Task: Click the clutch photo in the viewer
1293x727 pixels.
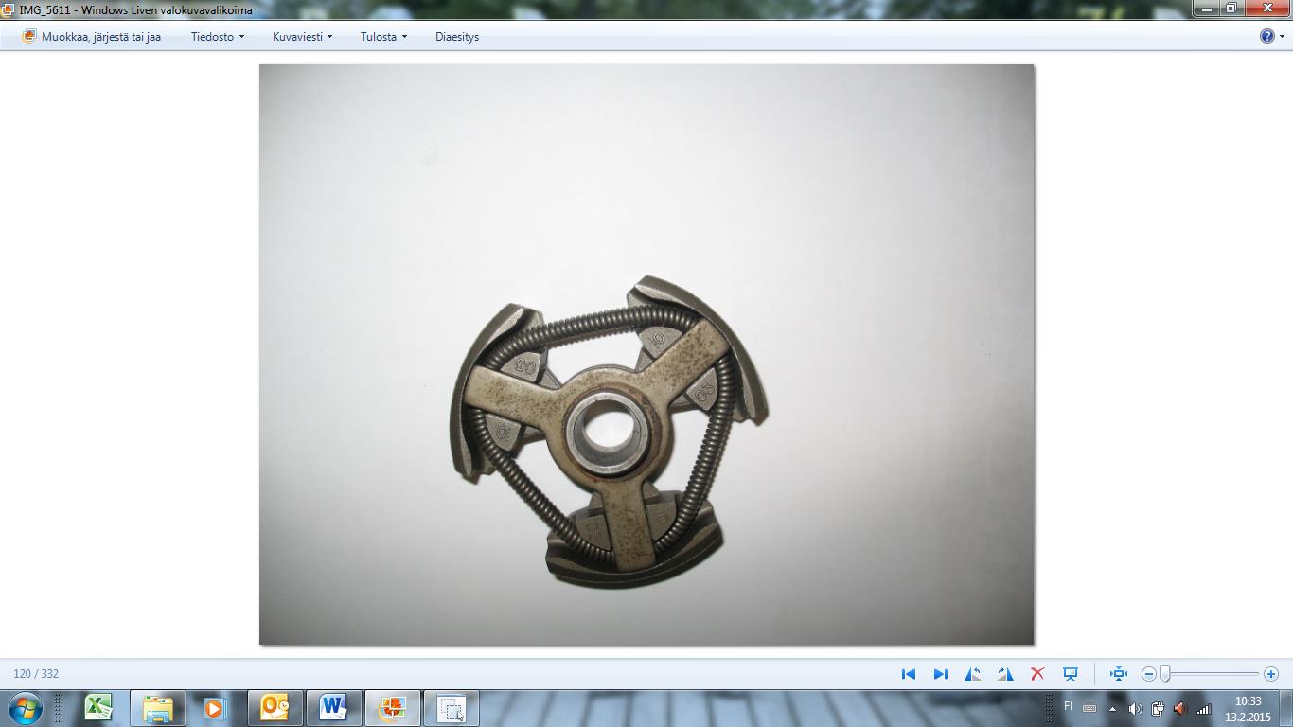Action: pyautogui.click(x=646, y=355)
